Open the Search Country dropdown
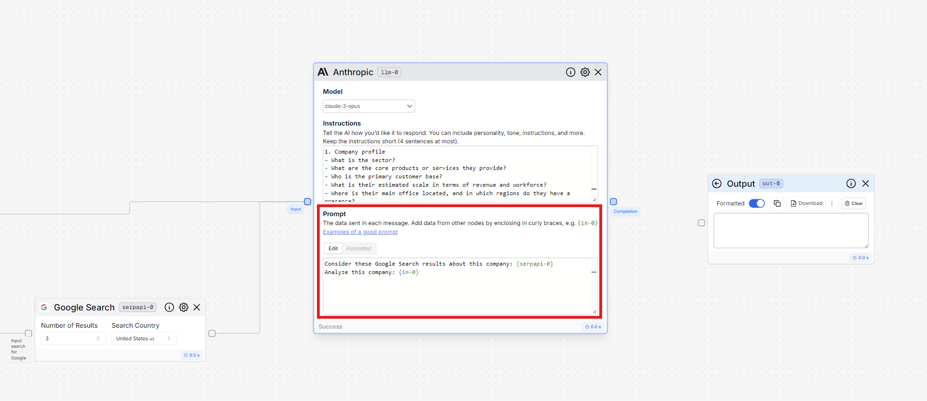This screenshot has height=401, width=927. click(144, 338)
